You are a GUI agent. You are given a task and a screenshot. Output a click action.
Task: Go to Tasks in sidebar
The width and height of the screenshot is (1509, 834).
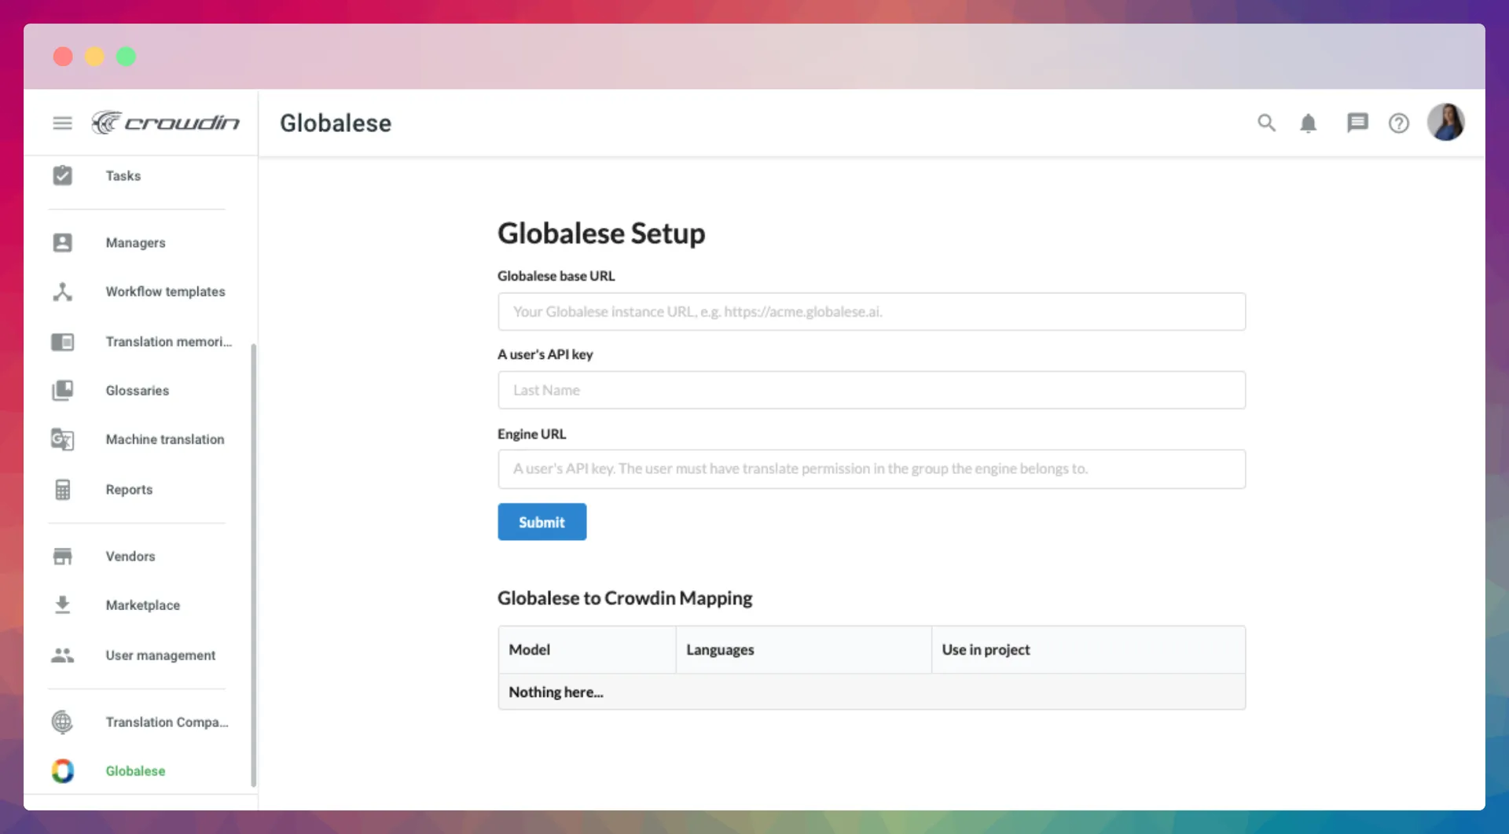123,175
